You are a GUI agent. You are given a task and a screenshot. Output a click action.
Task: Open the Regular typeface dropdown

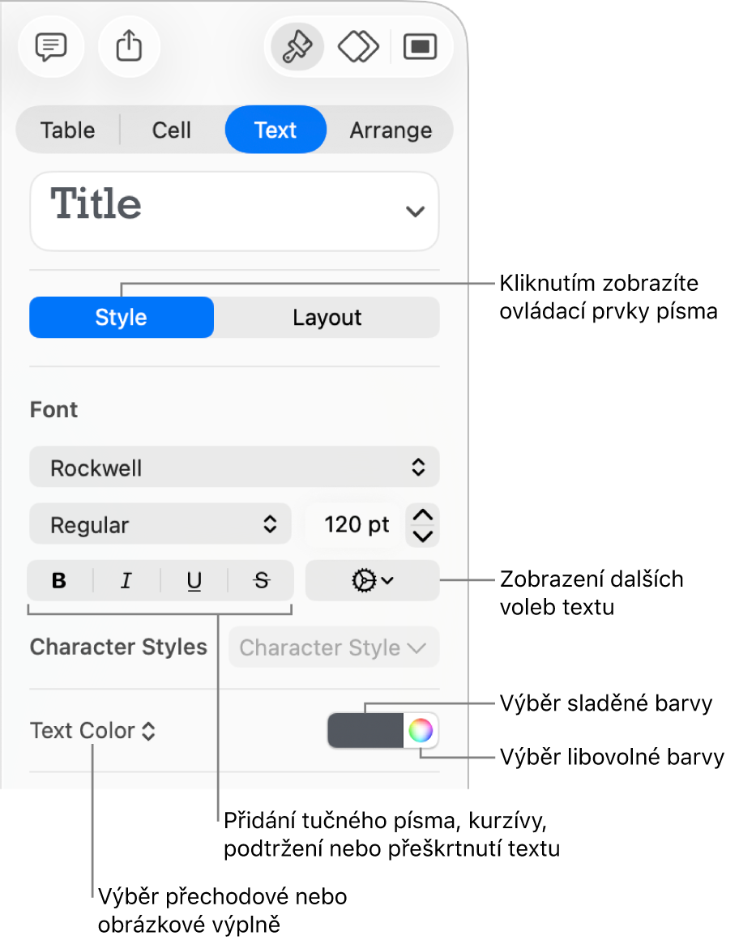[x=160, y=524]
